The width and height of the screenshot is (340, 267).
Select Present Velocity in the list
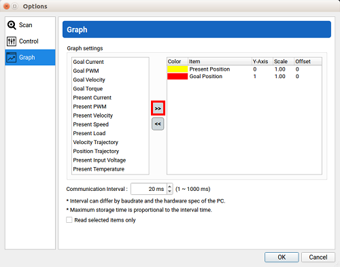(92, 115)
